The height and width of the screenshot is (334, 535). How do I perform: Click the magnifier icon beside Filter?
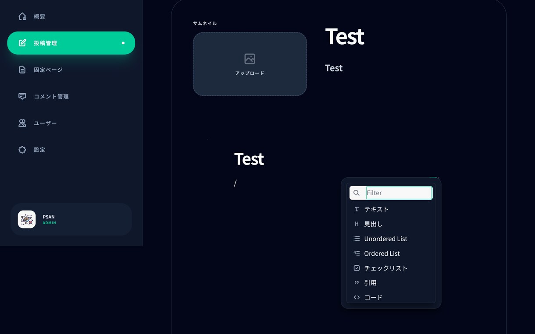pyautogui.click(x=357, y=193)
